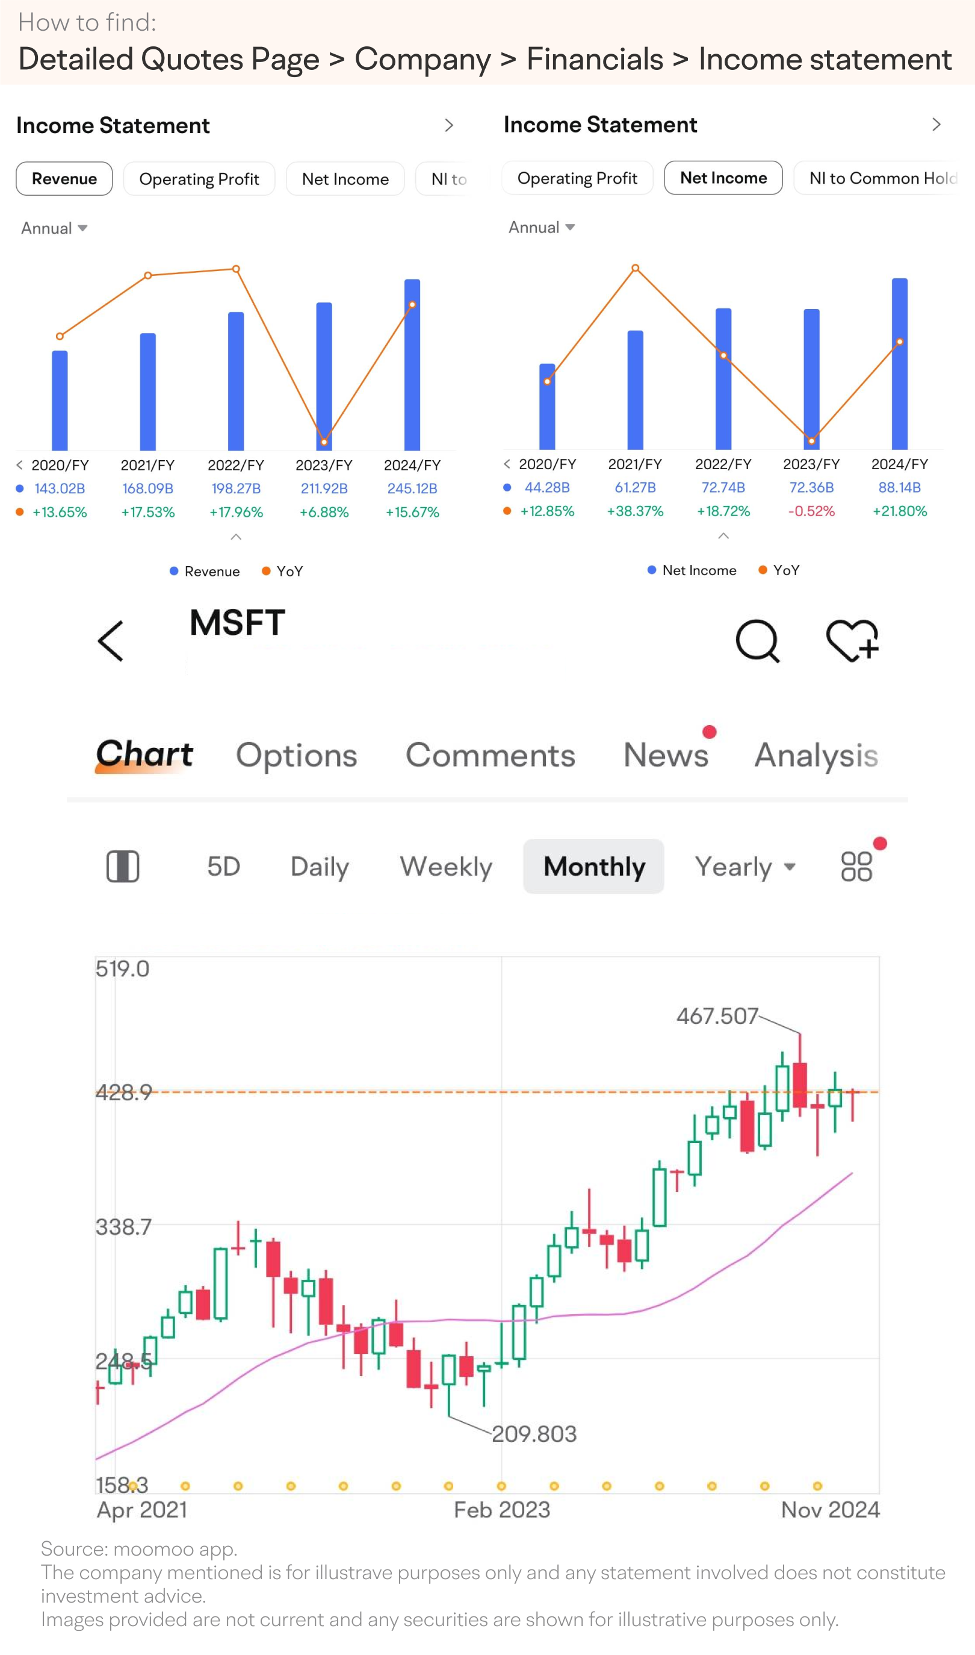The image size is (975, 1655).
Task: Add MSFT to watchlist heart icon
Action: [x=852, y=641]
